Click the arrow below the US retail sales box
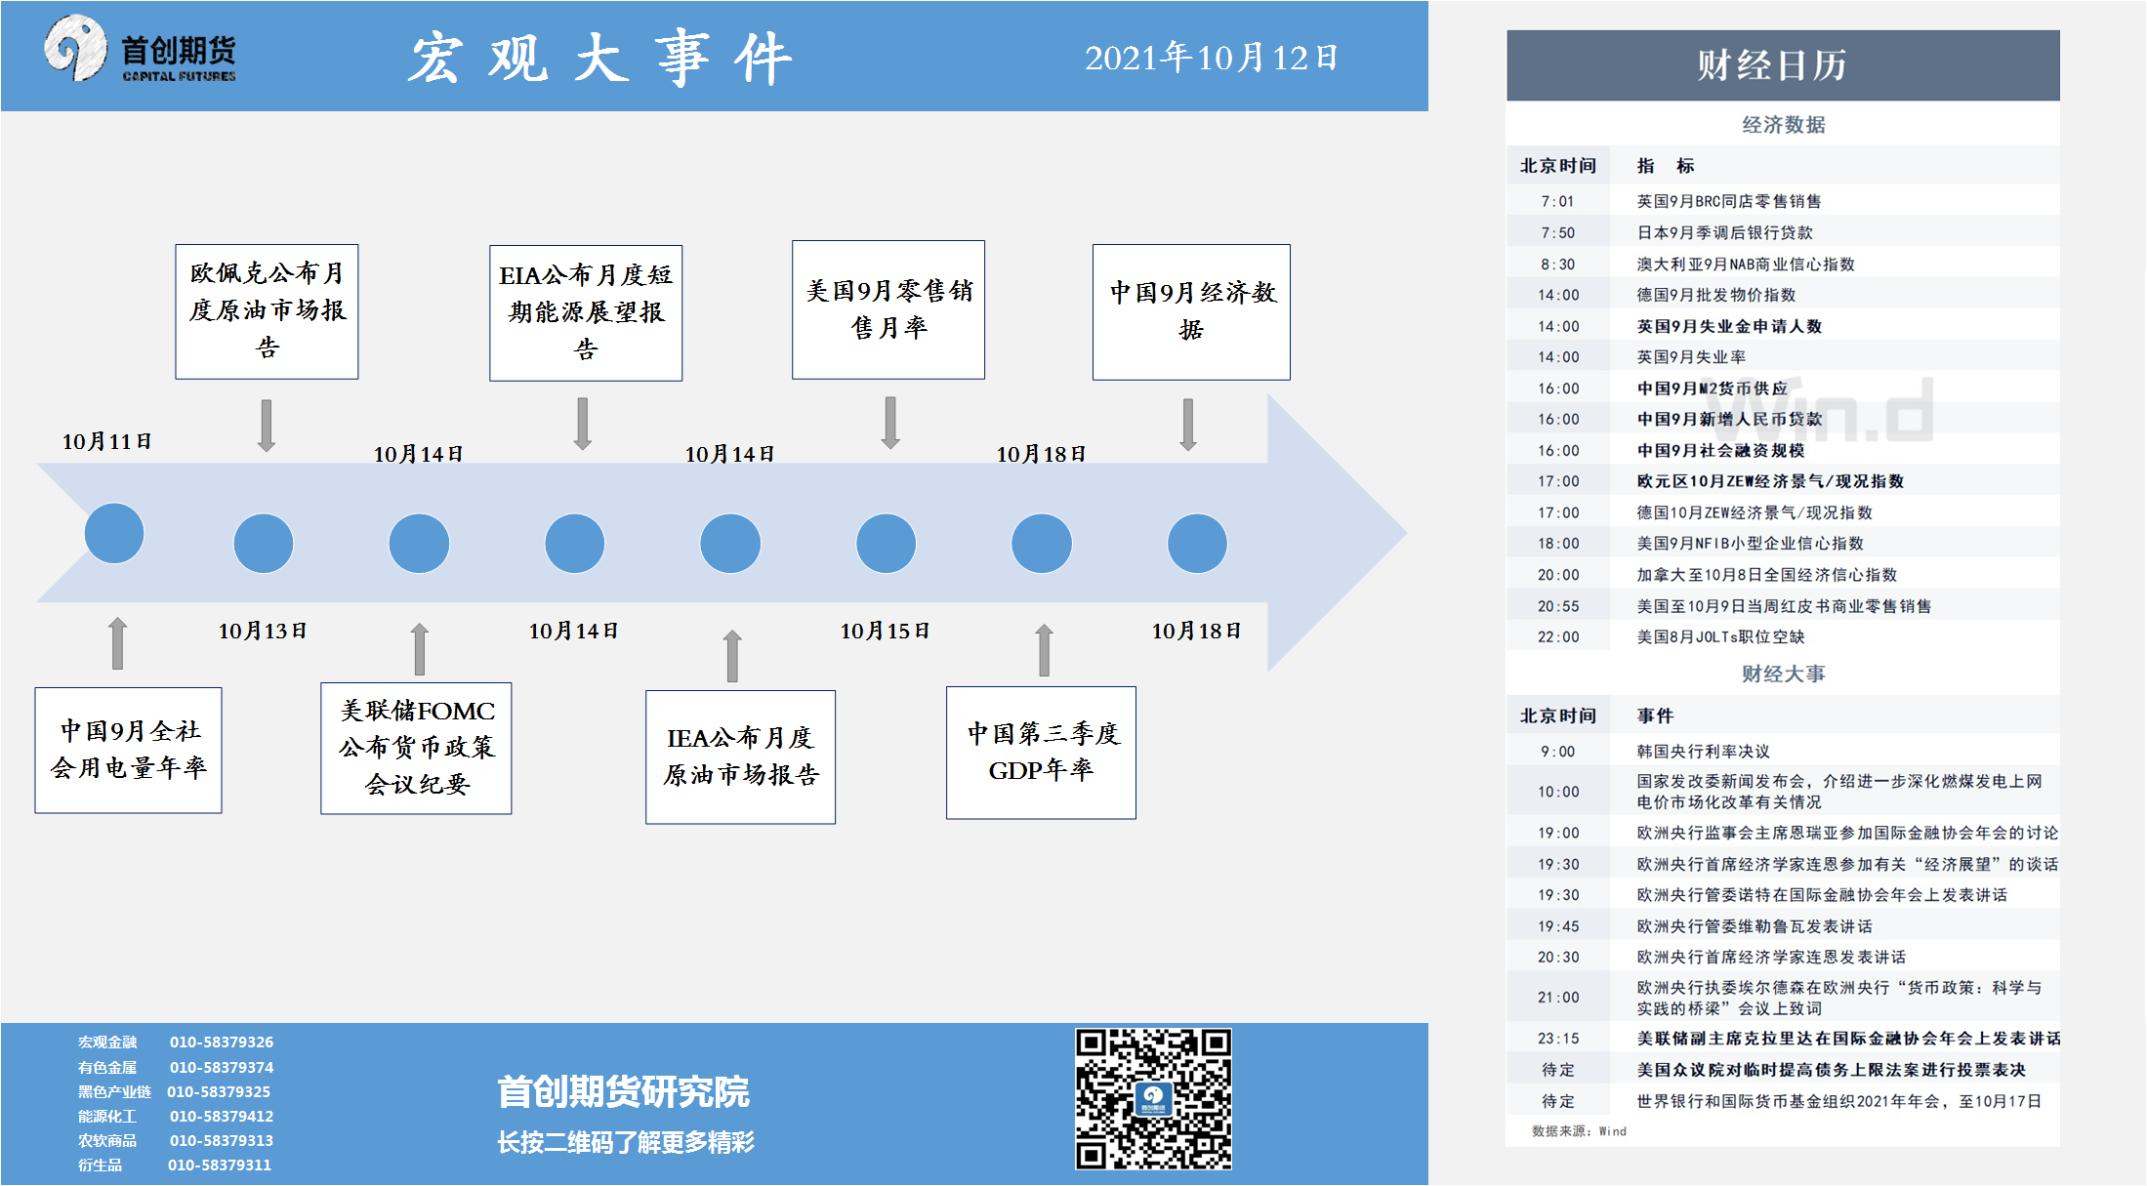This screenshot has height=1186, width=2147. point(890,422)
